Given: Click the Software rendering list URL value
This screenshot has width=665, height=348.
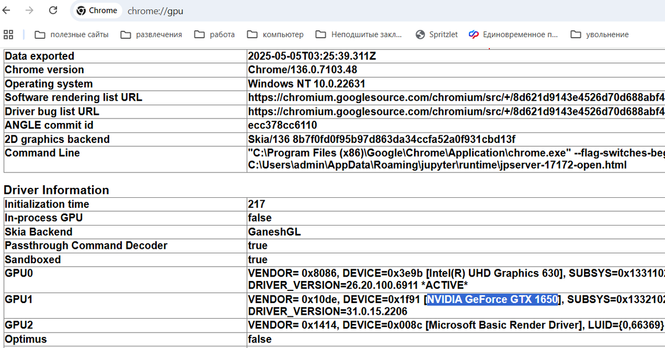Looking at the screenshot, I should click(x=456, y=98).
